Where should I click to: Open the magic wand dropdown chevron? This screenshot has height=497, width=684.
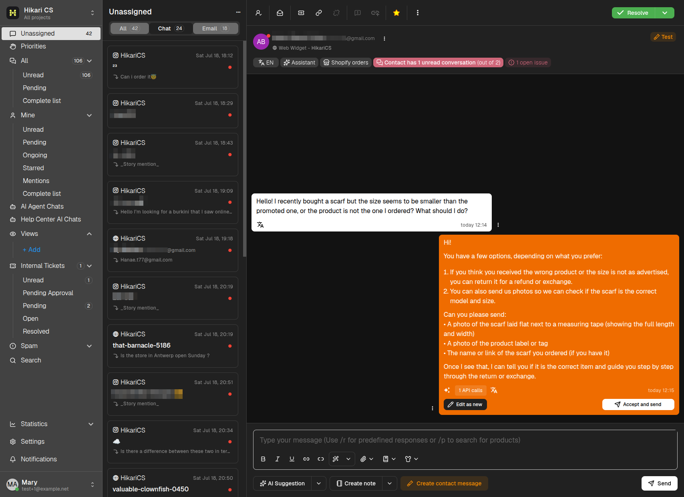coord(348,459)
